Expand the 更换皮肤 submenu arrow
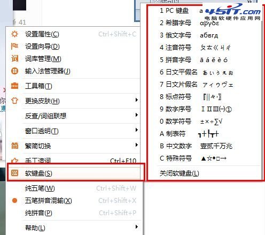Screen dimensions: 265x235 (x=137, y=100)
